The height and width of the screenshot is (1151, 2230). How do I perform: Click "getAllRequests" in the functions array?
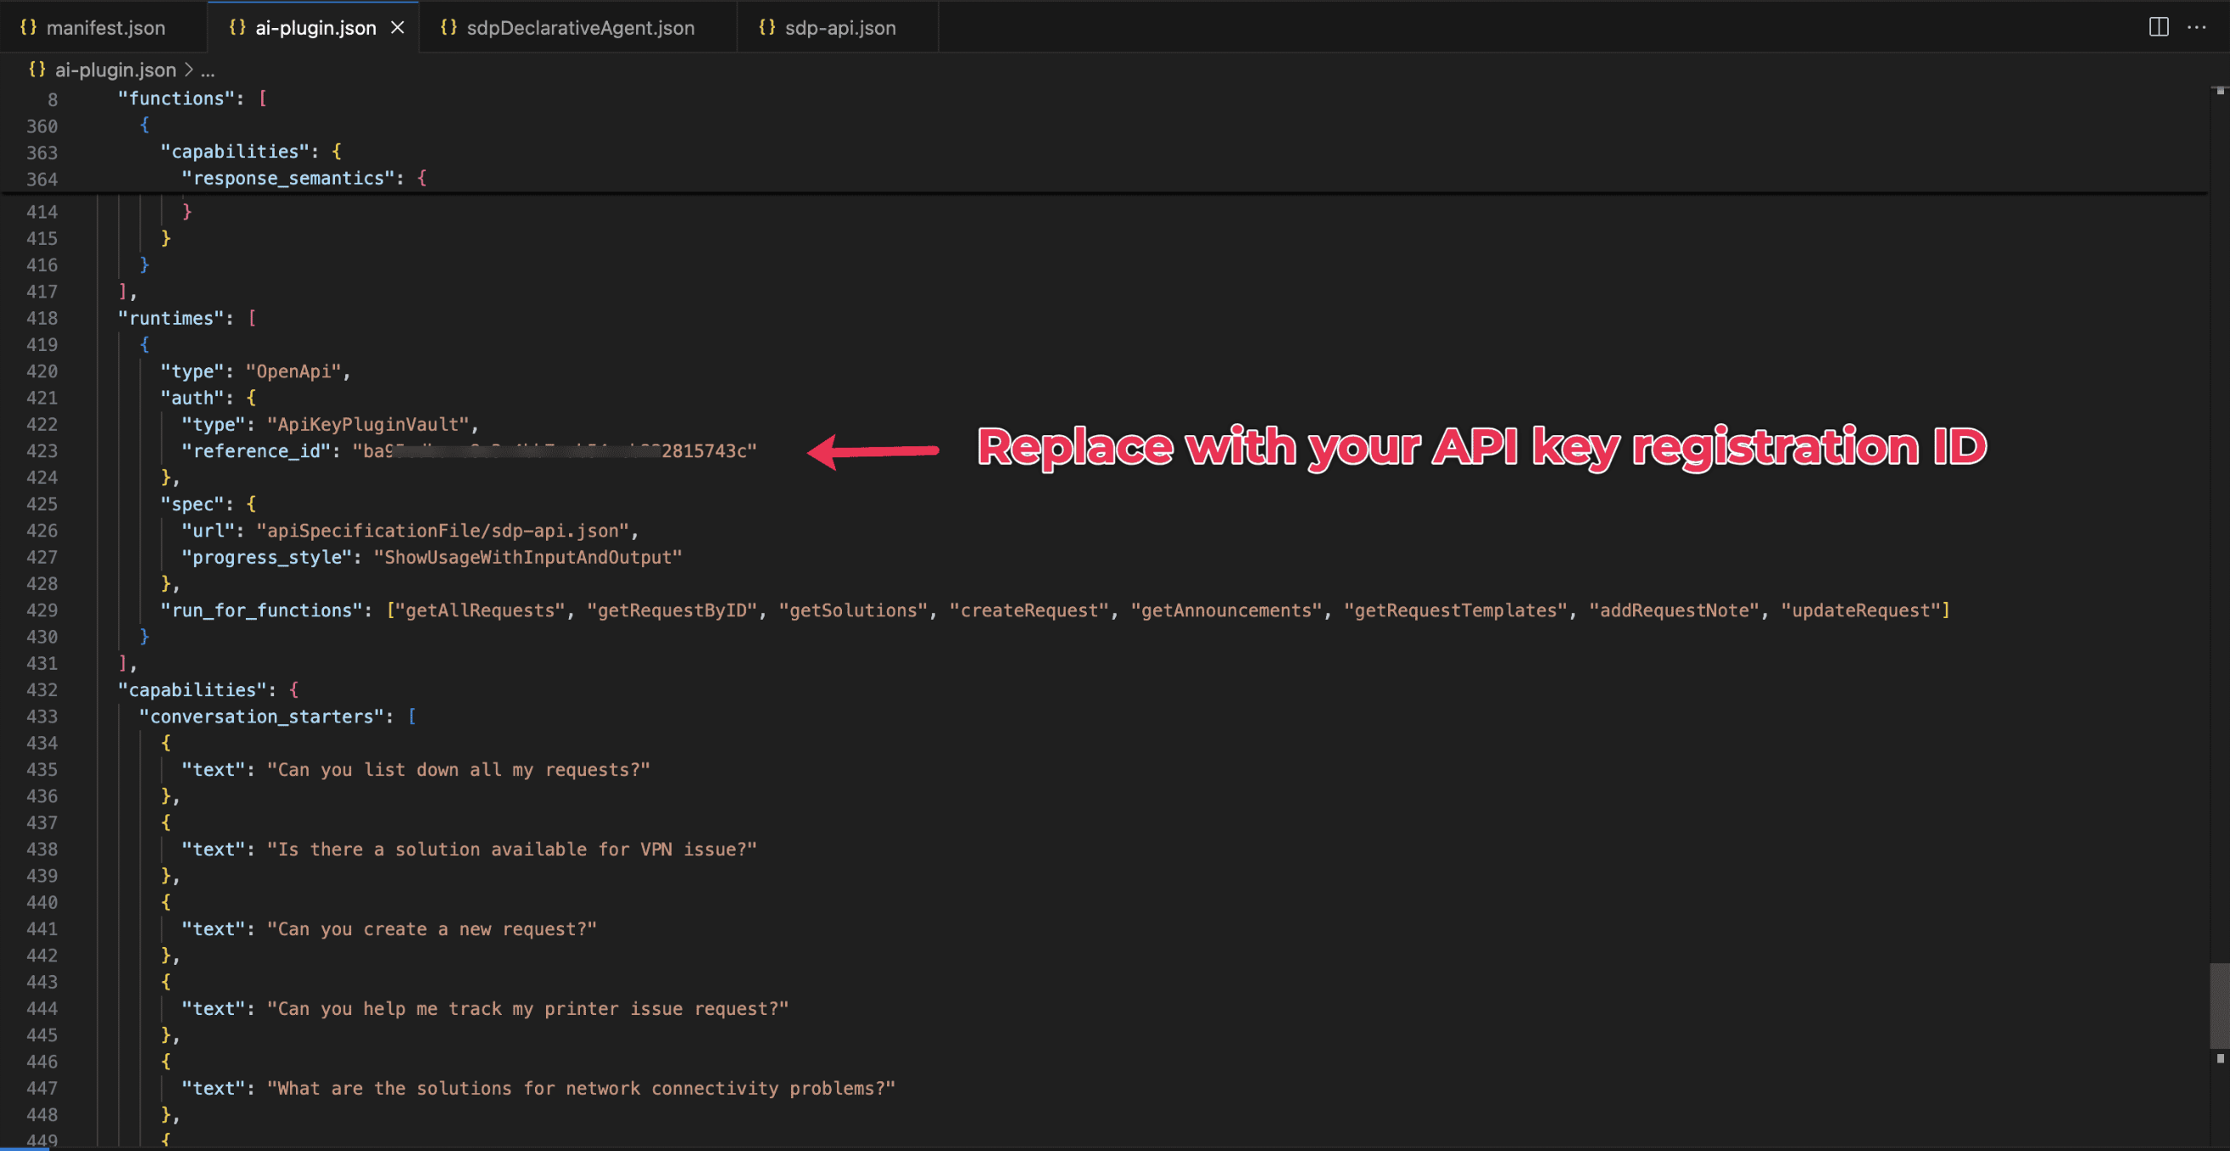pyautogui.click(x=481, y=610)
